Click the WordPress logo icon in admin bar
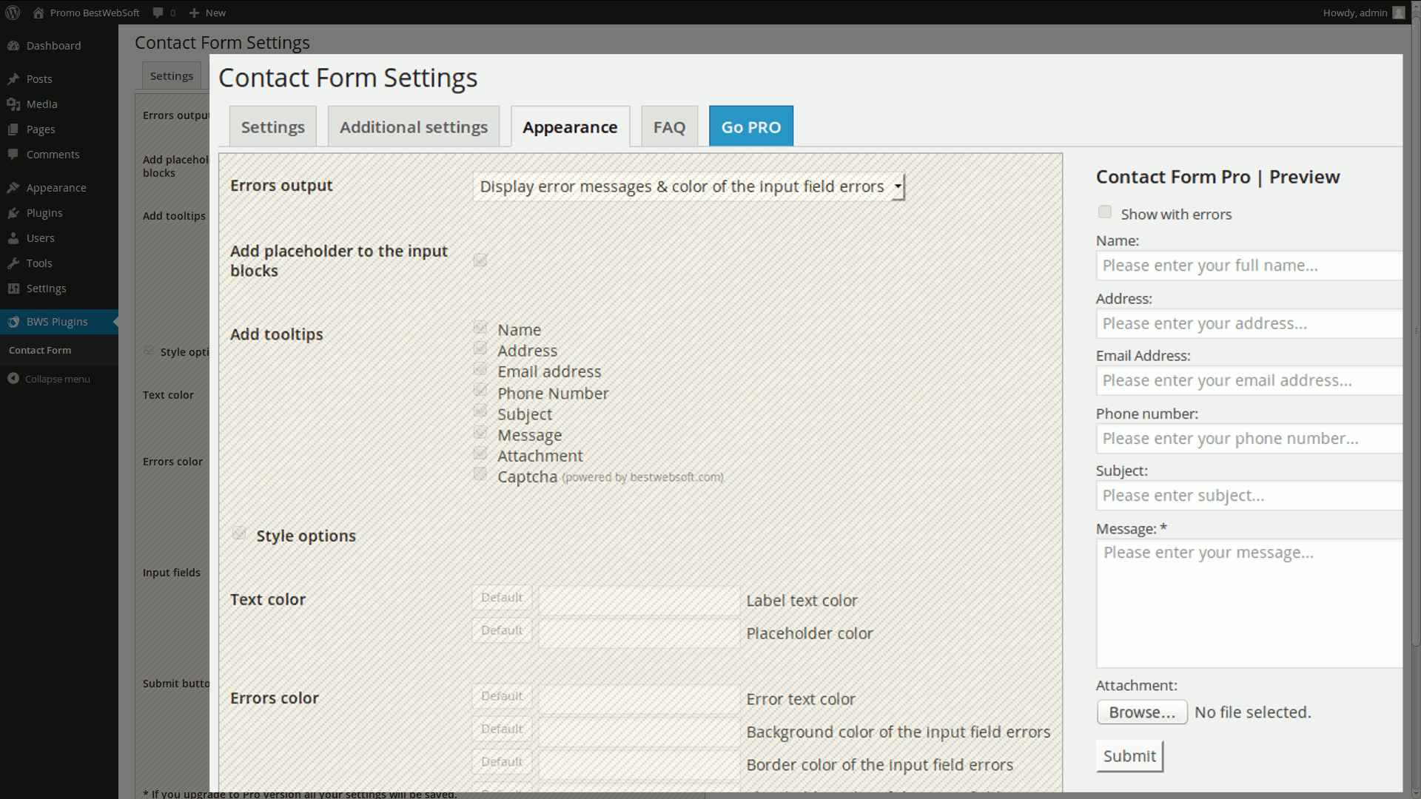1421x799 pixels. [13, 13]
